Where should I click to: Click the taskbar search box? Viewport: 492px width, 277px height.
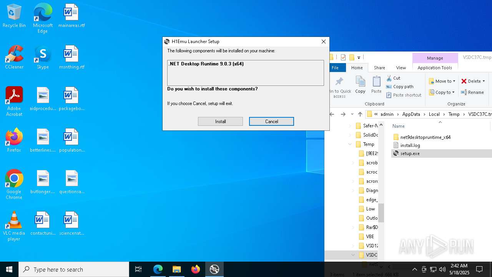click(74, 269)
